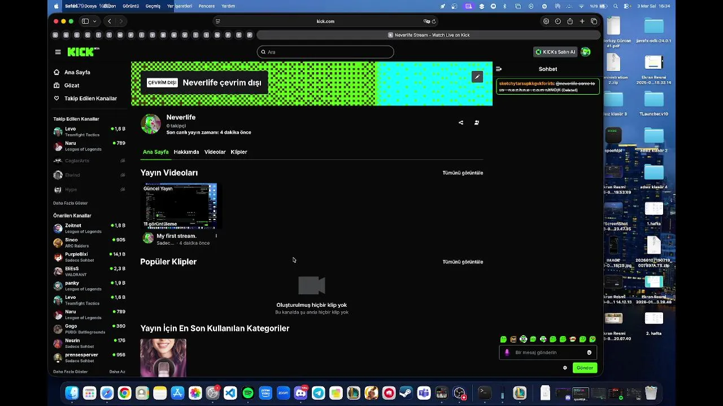The width and height of the screenshot is (723, 406).
Task: Click the Neverlife channel avatar
Action: click(x=151, y=124)
